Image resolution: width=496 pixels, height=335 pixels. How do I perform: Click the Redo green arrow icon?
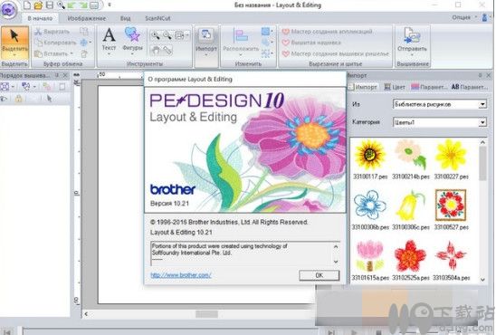point(82,5)
